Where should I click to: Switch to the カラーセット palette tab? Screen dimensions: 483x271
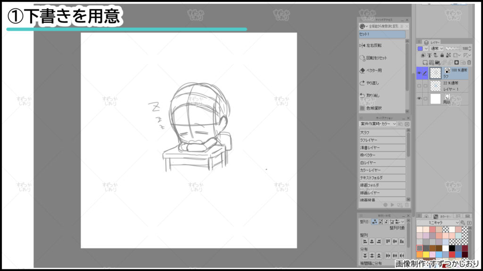[x=441, y=216]
